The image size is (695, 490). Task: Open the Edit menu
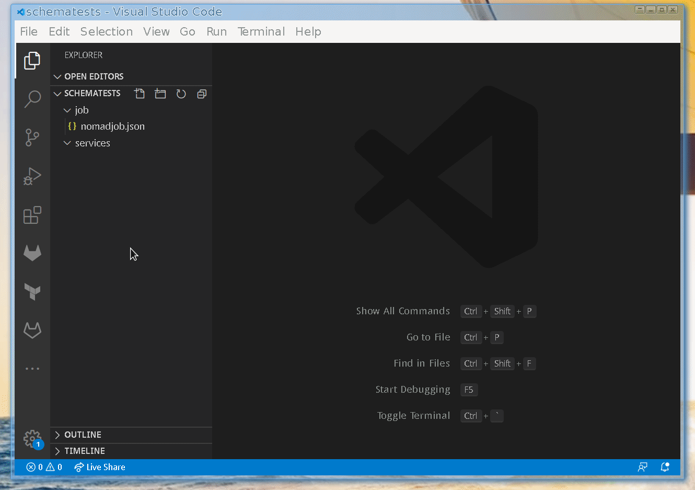59,31
